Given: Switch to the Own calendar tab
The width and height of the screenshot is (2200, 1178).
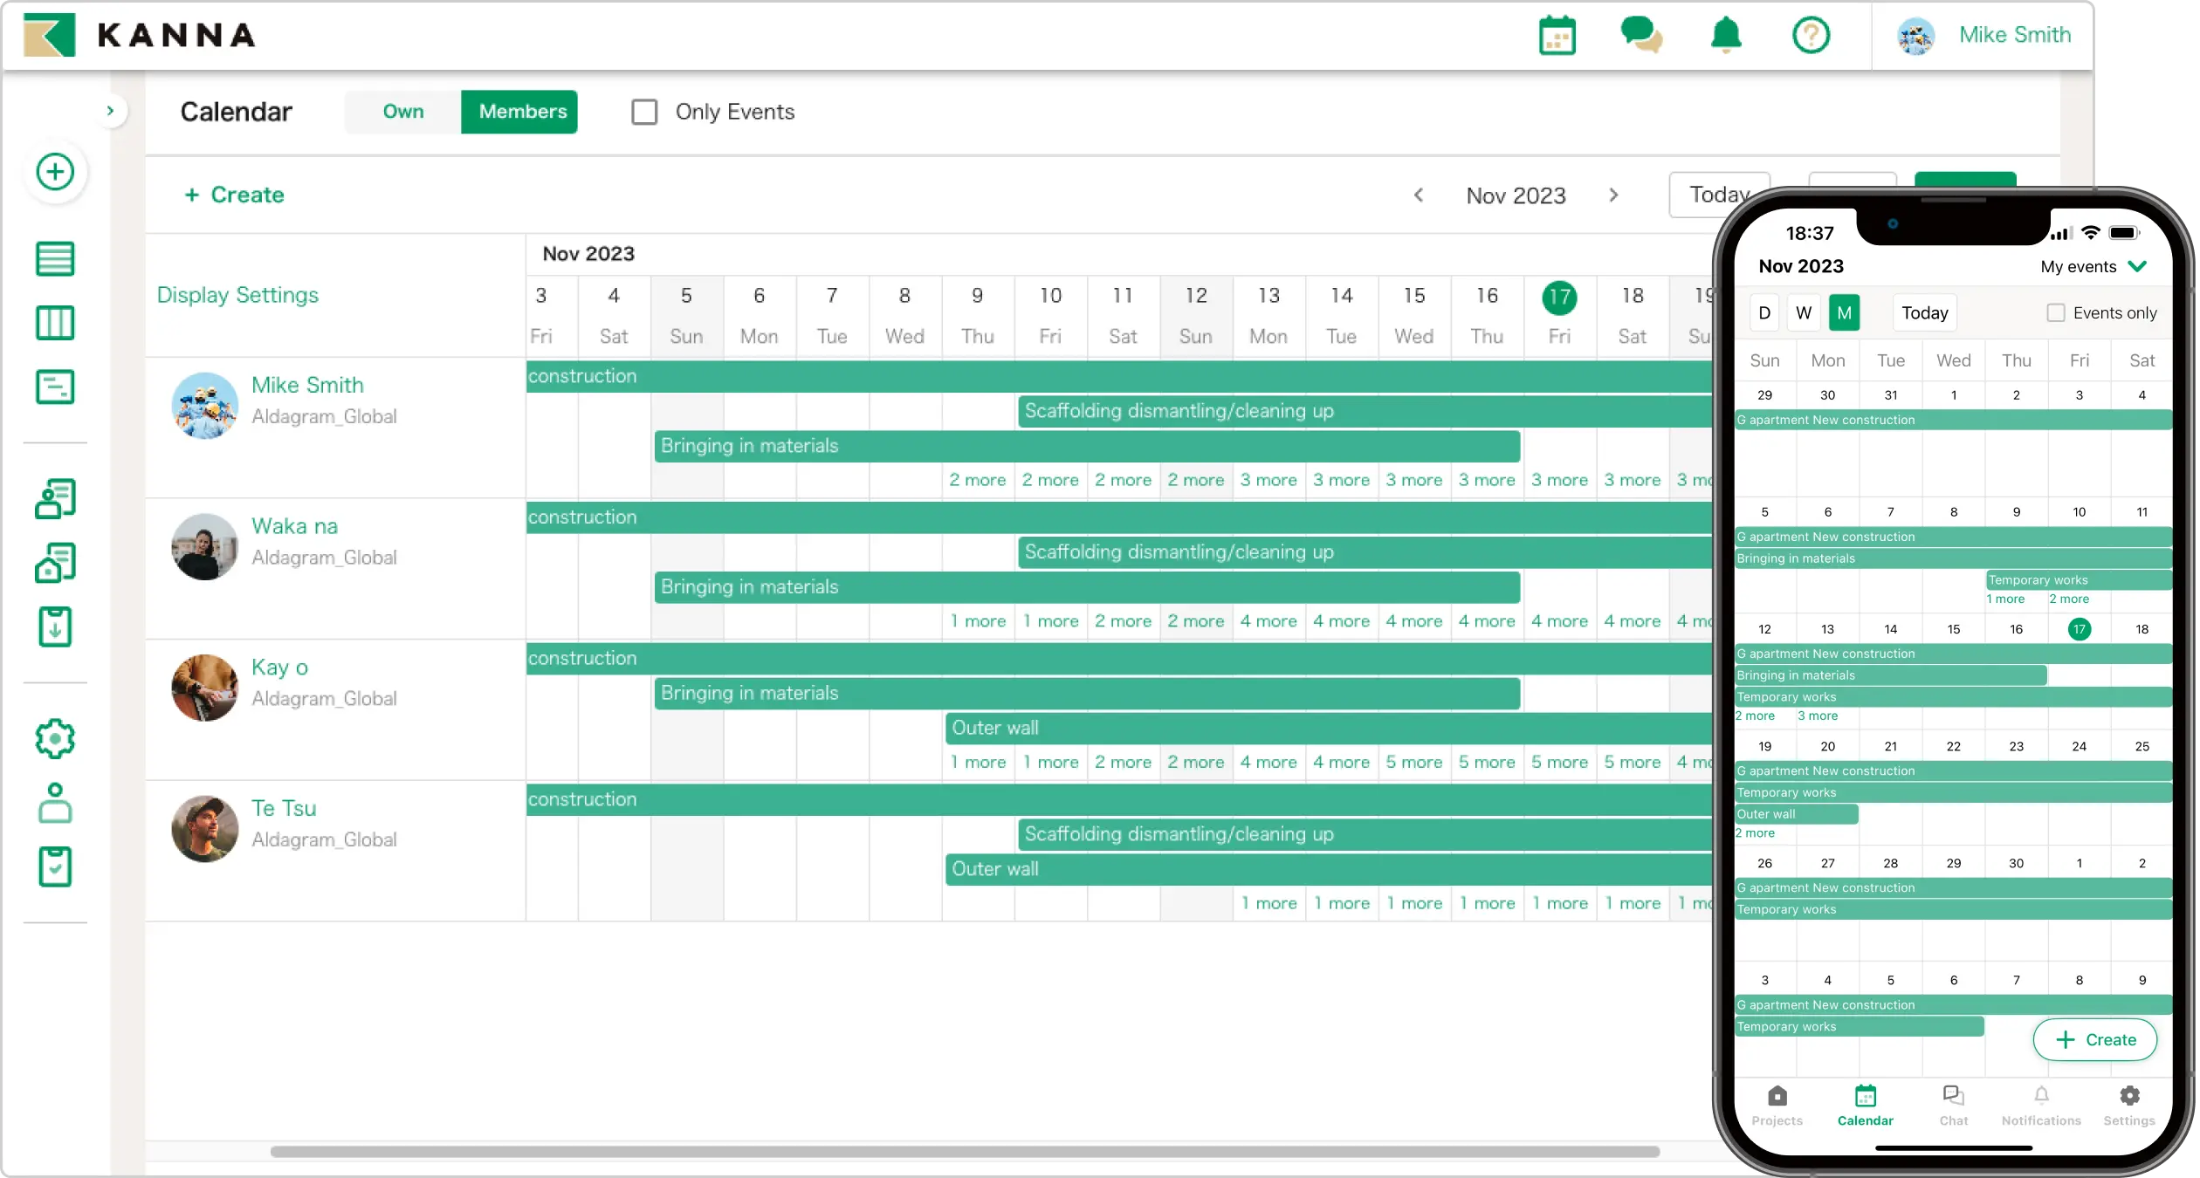Looking at the screenshot, I should [x=403, y=112].
